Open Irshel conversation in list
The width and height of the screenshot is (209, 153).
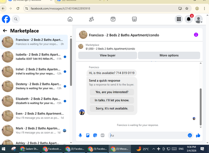pos(34,71)
